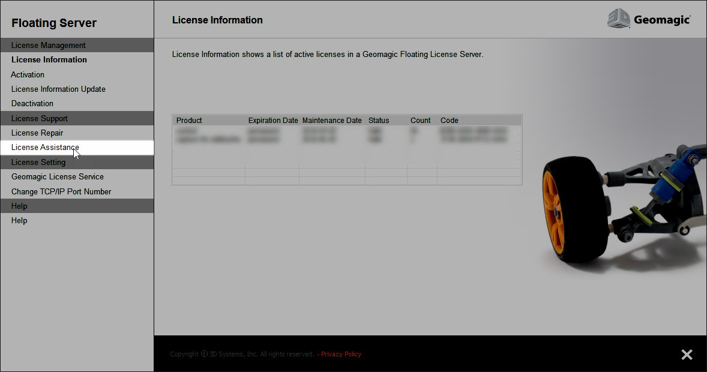Click the 3D cube icon beside Geomagic text

(619, 19)
